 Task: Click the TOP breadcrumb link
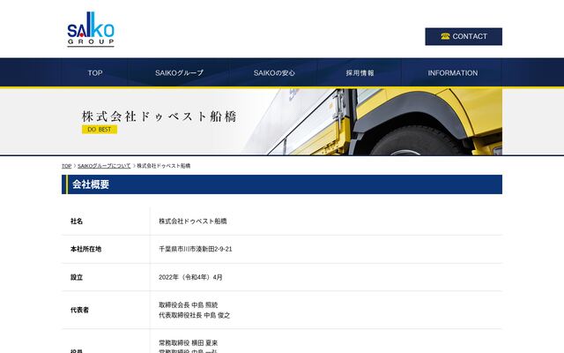pos(67,166)
